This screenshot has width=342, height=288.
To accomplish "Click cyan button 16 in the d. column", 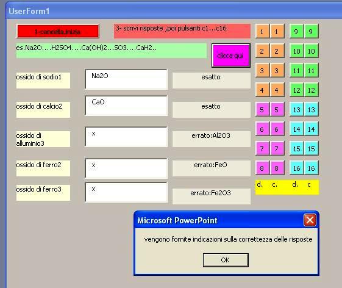I will [x=297, y=168].
